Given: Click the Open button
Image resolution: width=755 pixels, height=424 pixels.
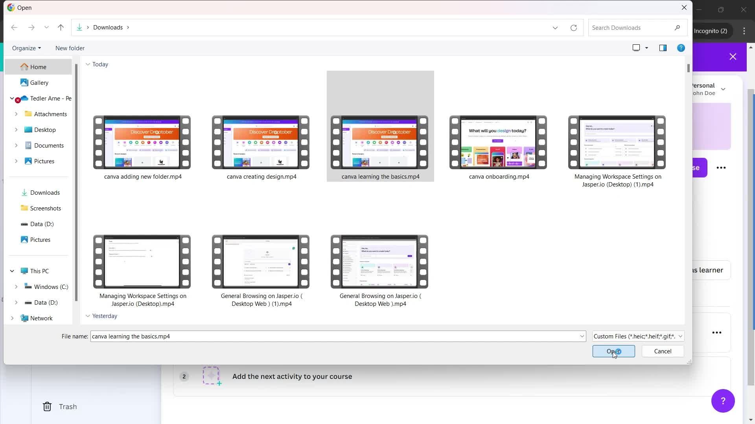Looking at the screenshot, I should click(x=613, y=351).
